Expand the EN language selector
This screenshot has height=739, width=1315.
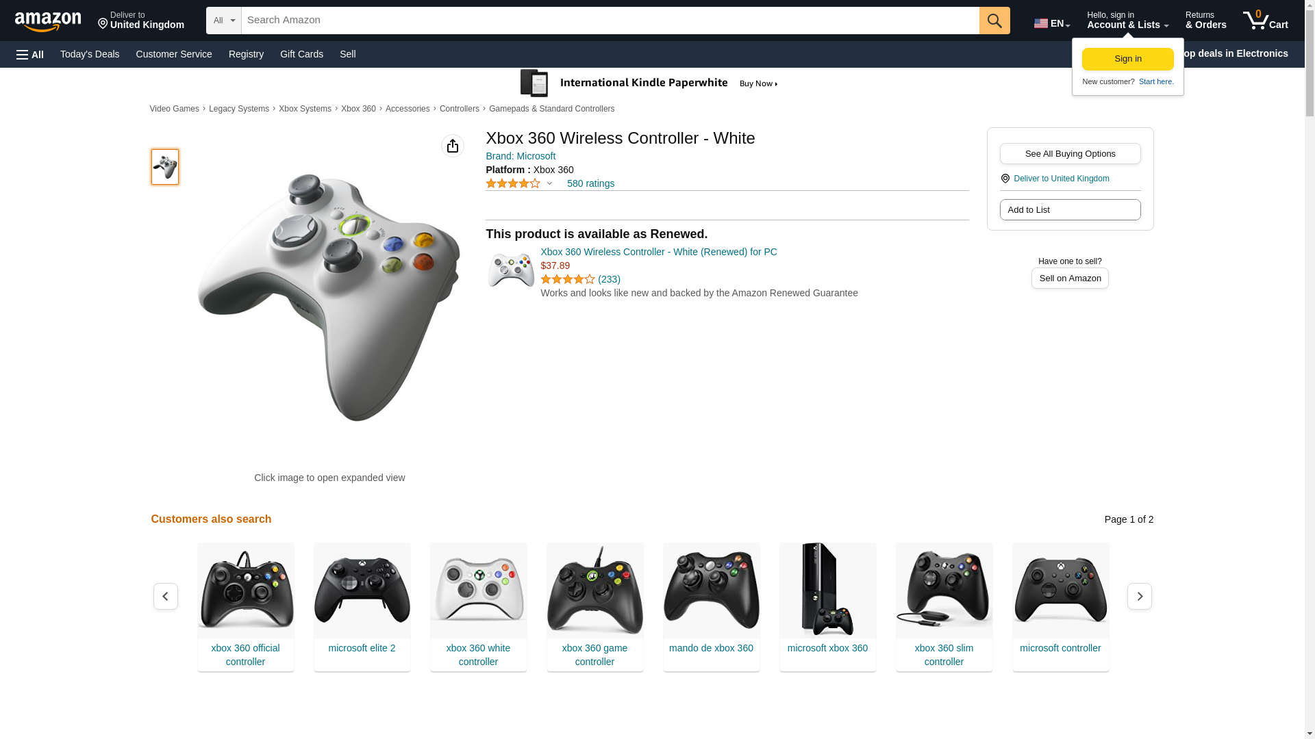pos(1052,23)
